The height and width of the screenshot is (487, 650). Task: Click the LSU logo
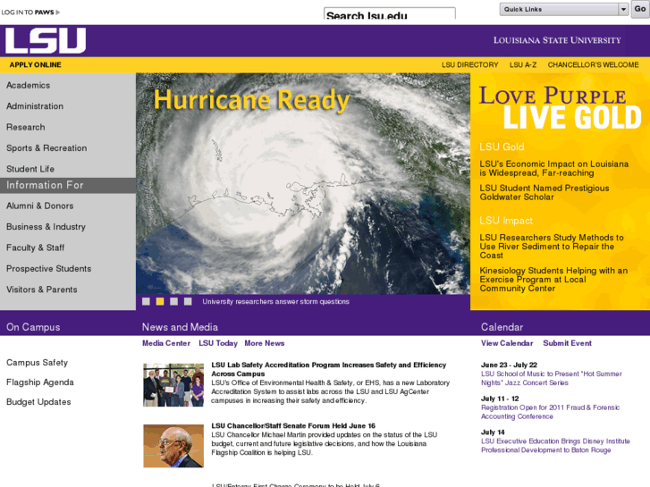coord(46,40)
